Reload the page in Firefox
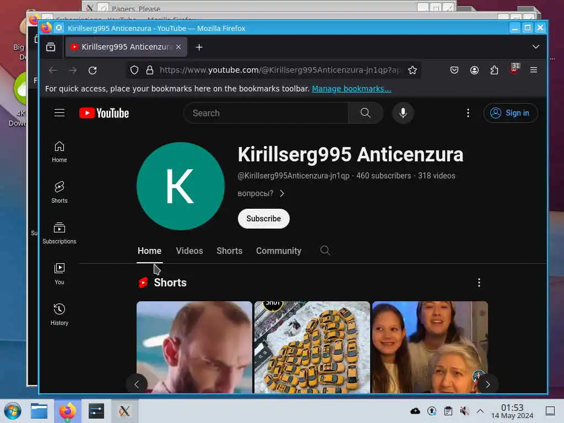The height and width of the screenshot is (423, 564). [93, 70]
